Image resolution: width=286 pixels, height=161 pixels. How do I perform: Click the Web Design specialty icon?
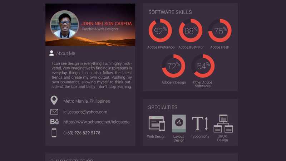click(x=157, y=124)
